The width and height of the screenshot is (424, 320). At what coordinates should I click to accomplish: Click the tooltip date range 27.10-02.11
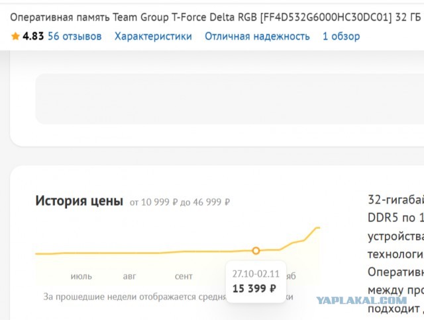[x=256, y=274]
